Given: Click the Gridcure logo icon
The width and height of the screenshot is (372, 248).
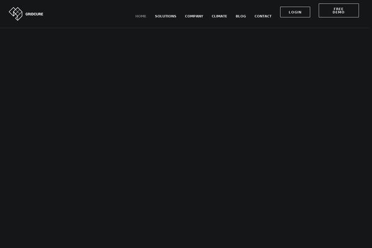Looking at the screenshot, I should click(15, 14).
